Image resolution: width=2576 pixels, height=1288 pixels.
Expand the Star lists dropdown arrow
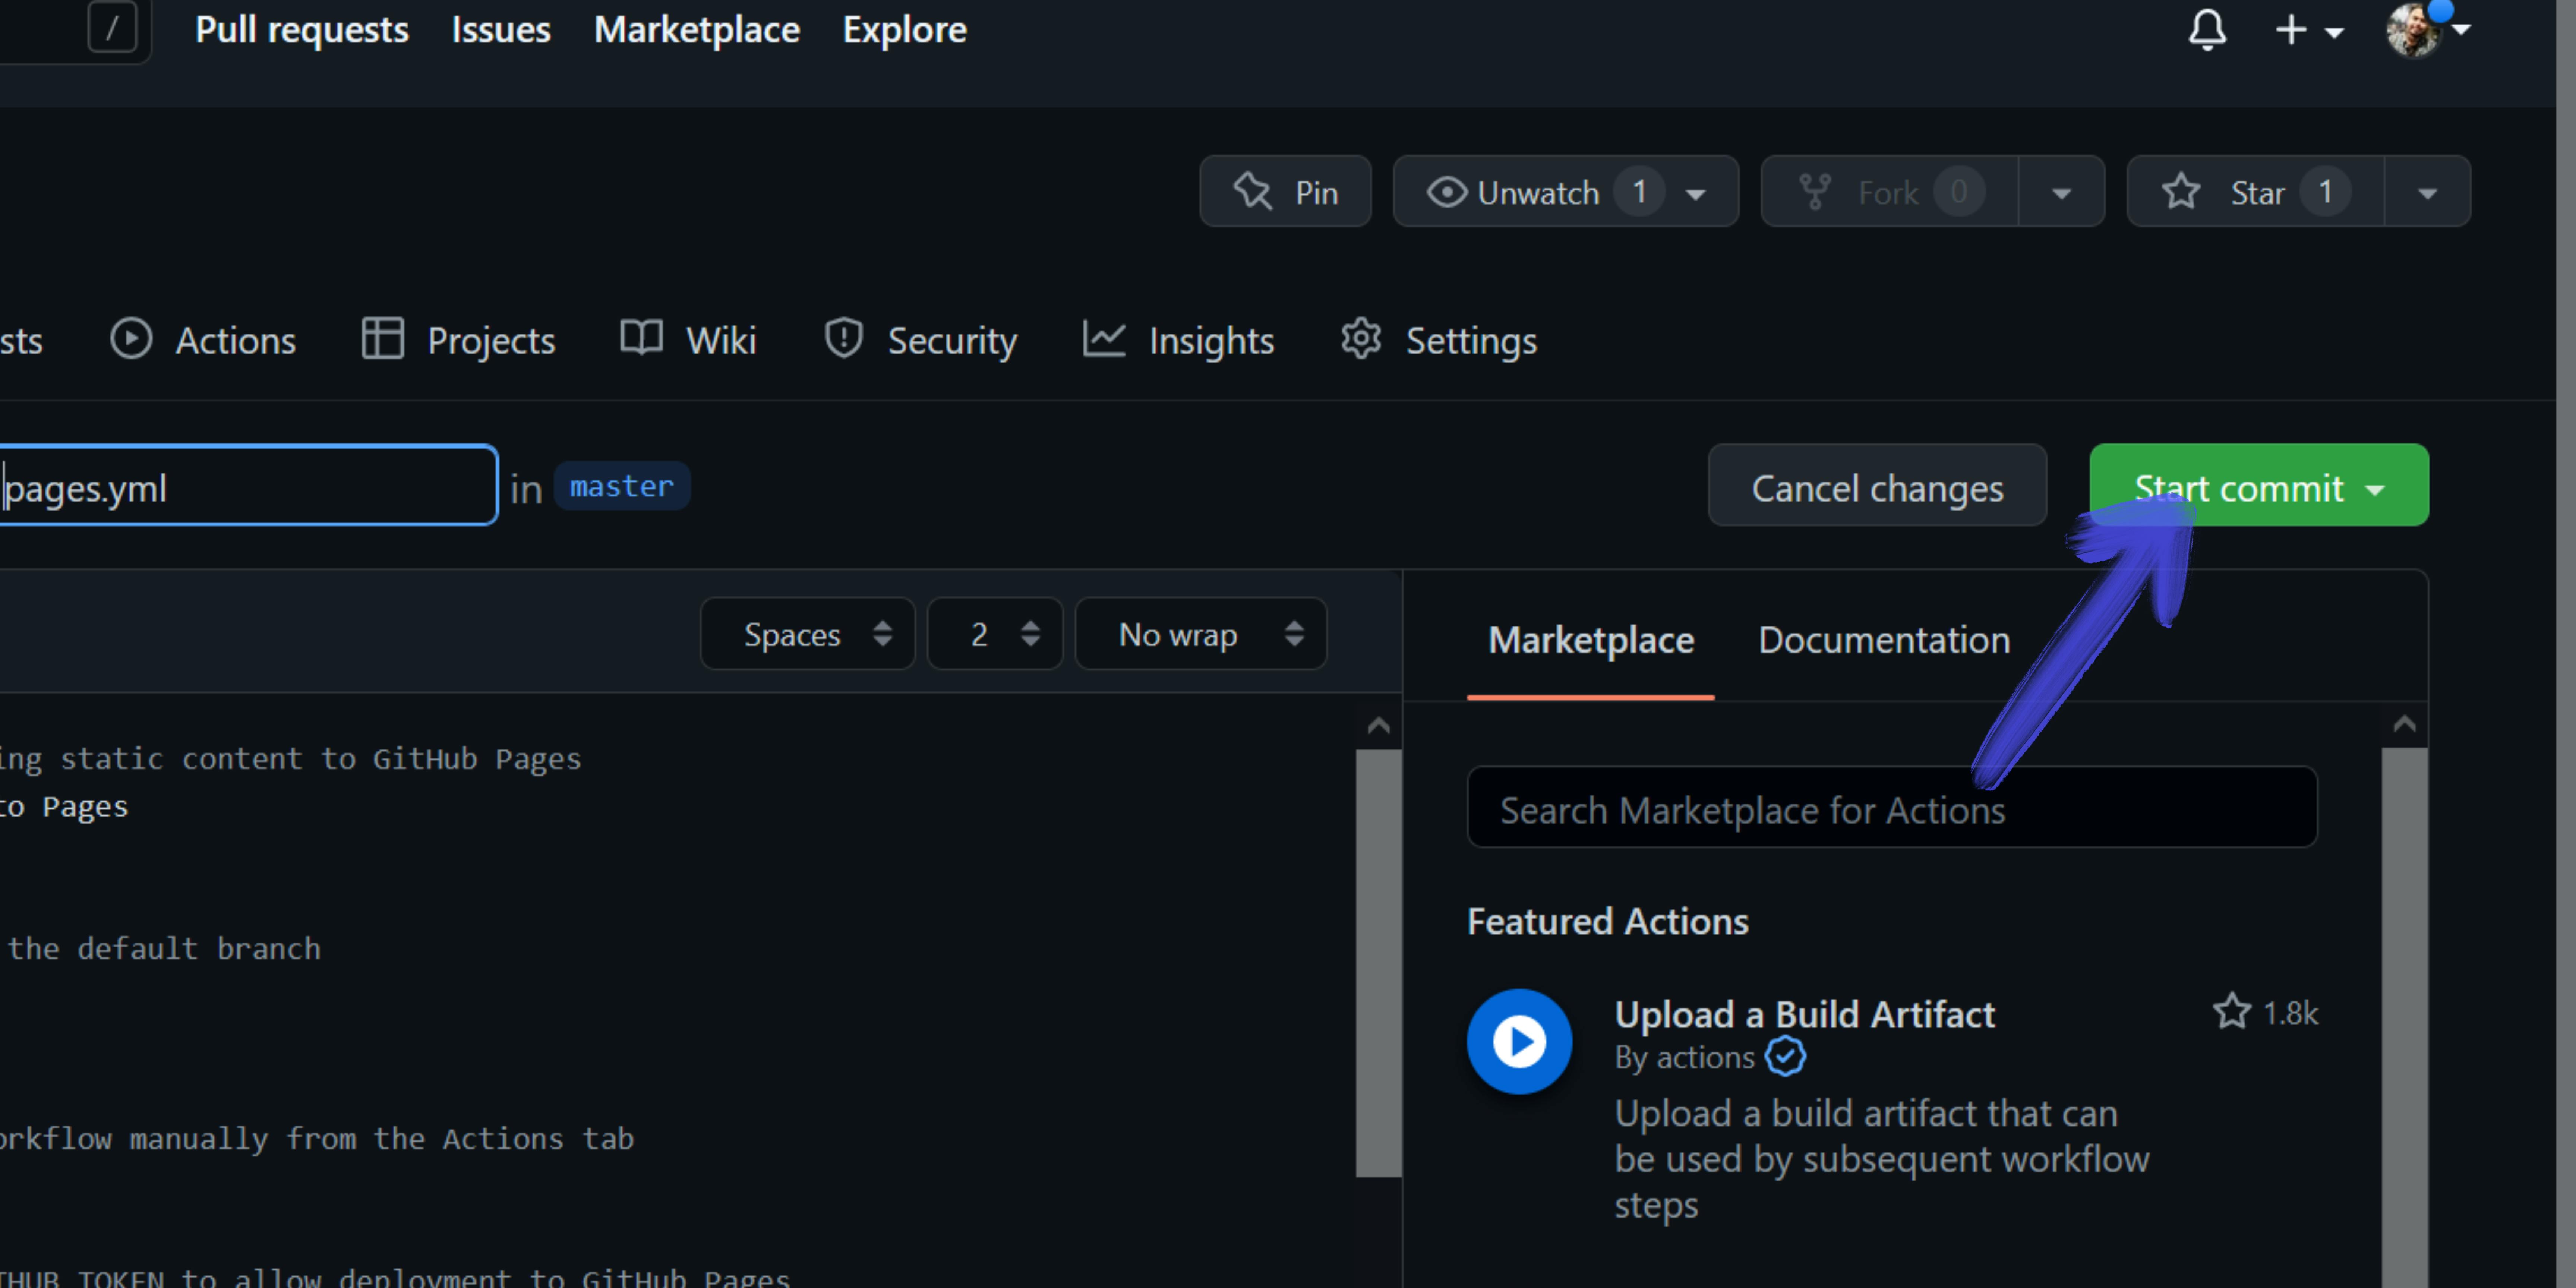click(x=2428, y=191)
